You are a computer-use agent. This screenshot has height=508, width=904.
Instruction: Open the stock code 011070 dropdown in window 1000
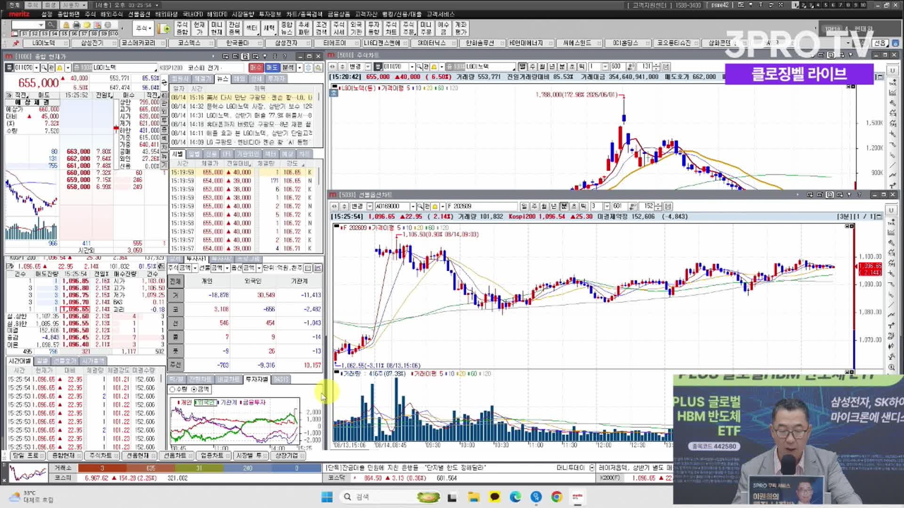(37, 68)
